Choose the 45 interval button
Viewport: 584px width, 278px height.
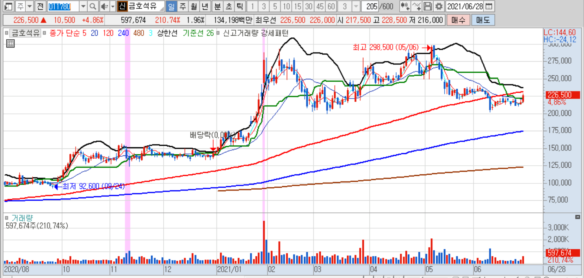320,6
